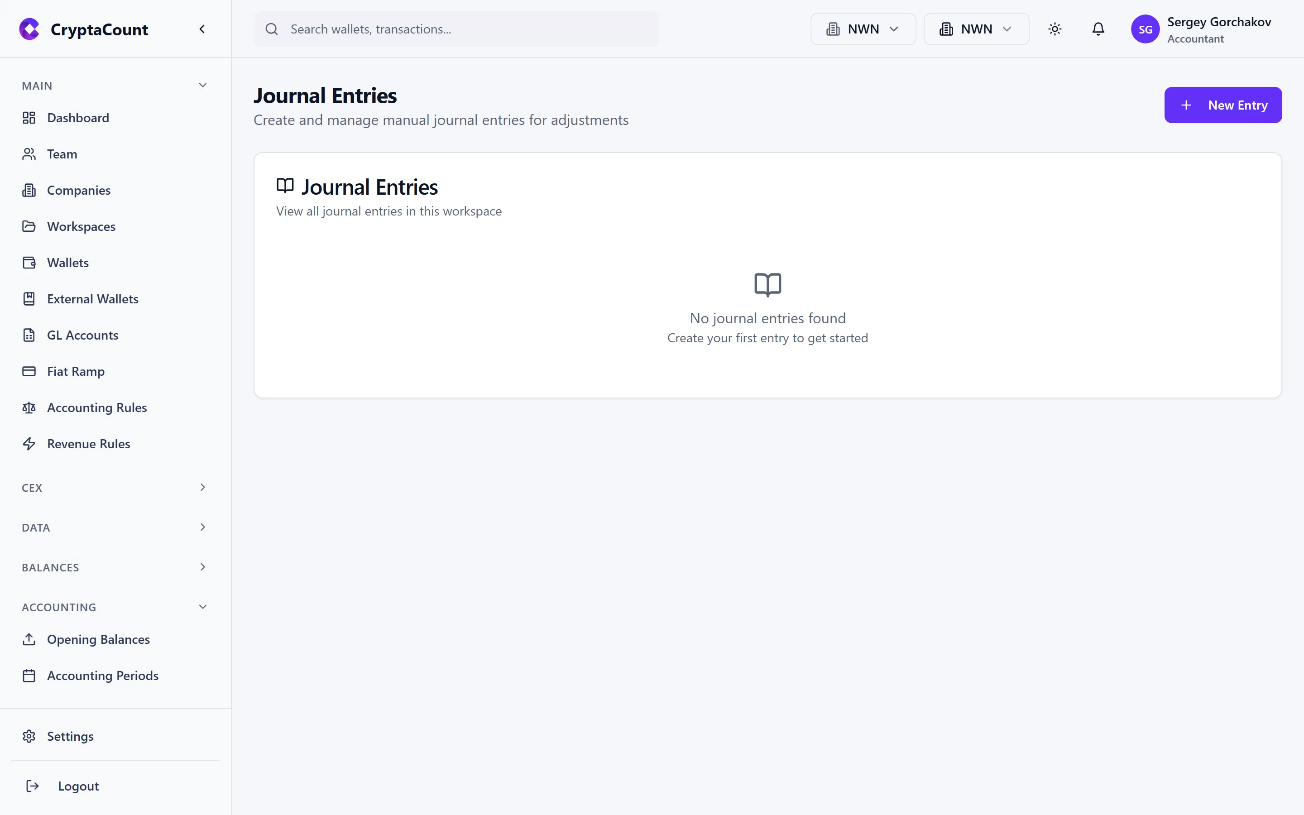Image resolution: width=1304 pixels, height=815 pixels.
Task: Collapse the sidebar with the back arrow
Action: click(x=202, y=29)
